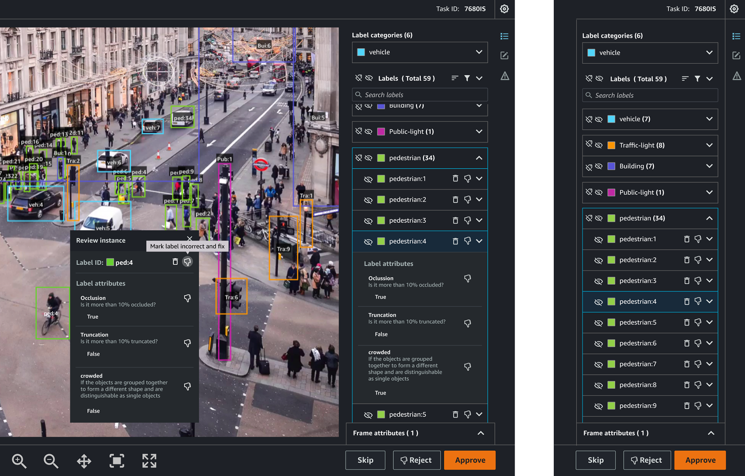Click Approve button in left window

(470, 460)
